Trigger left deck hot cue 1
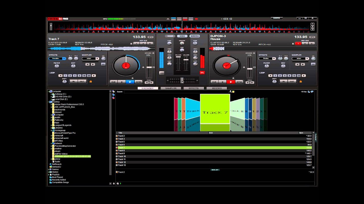The height and width of the screenshot is (204, 364). [136, 44]
